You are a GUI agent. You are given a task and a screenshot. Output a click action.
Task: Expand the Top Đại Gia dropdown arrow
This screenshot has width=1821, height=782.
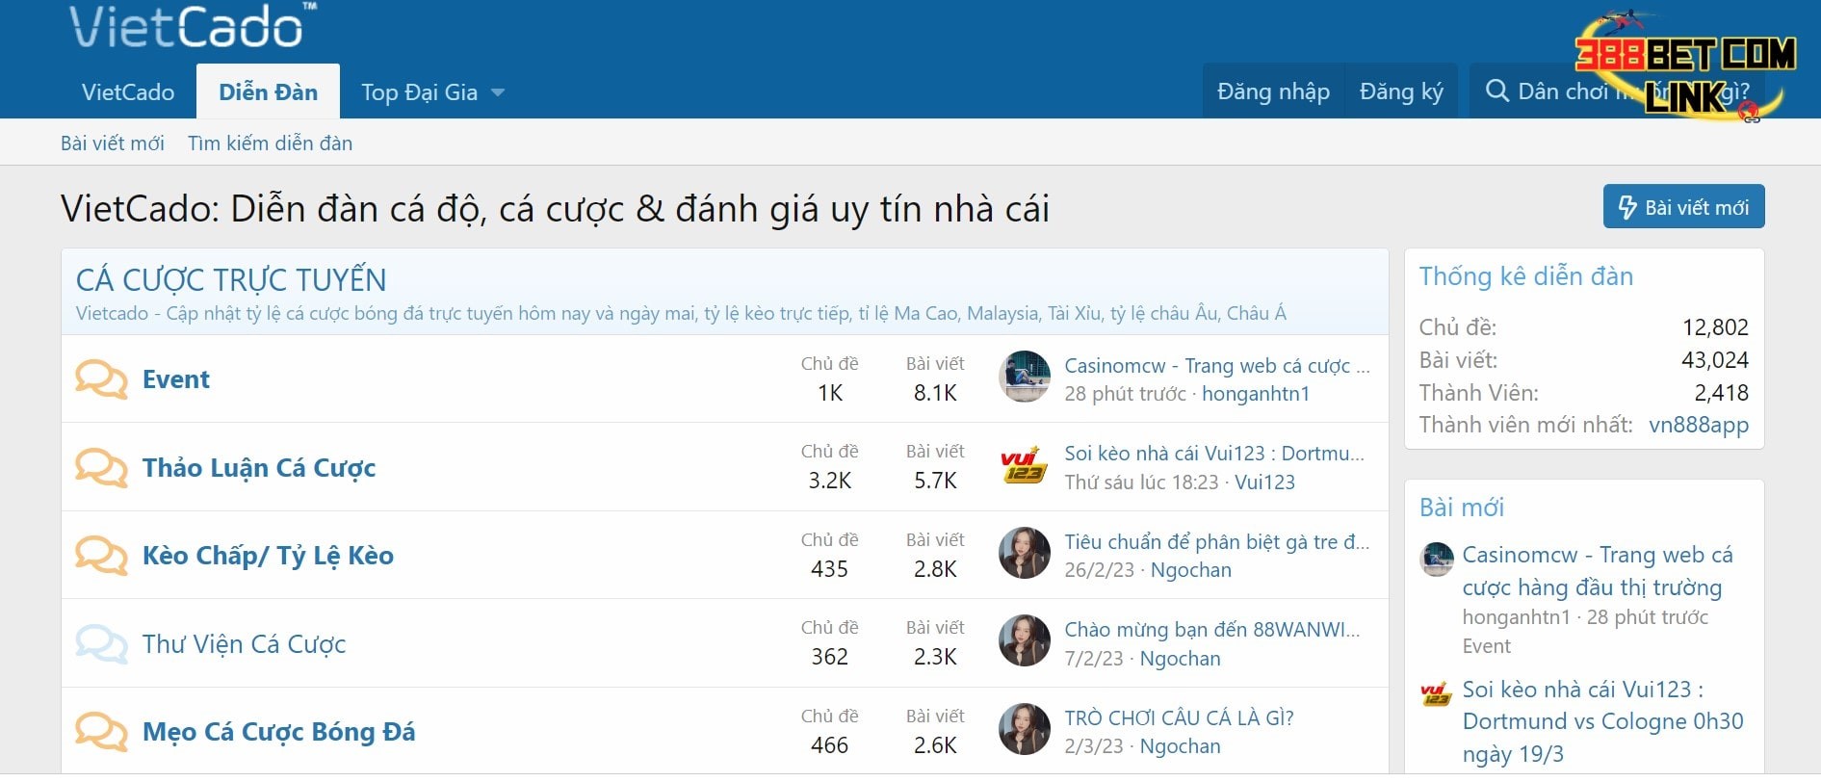[498, 92]
